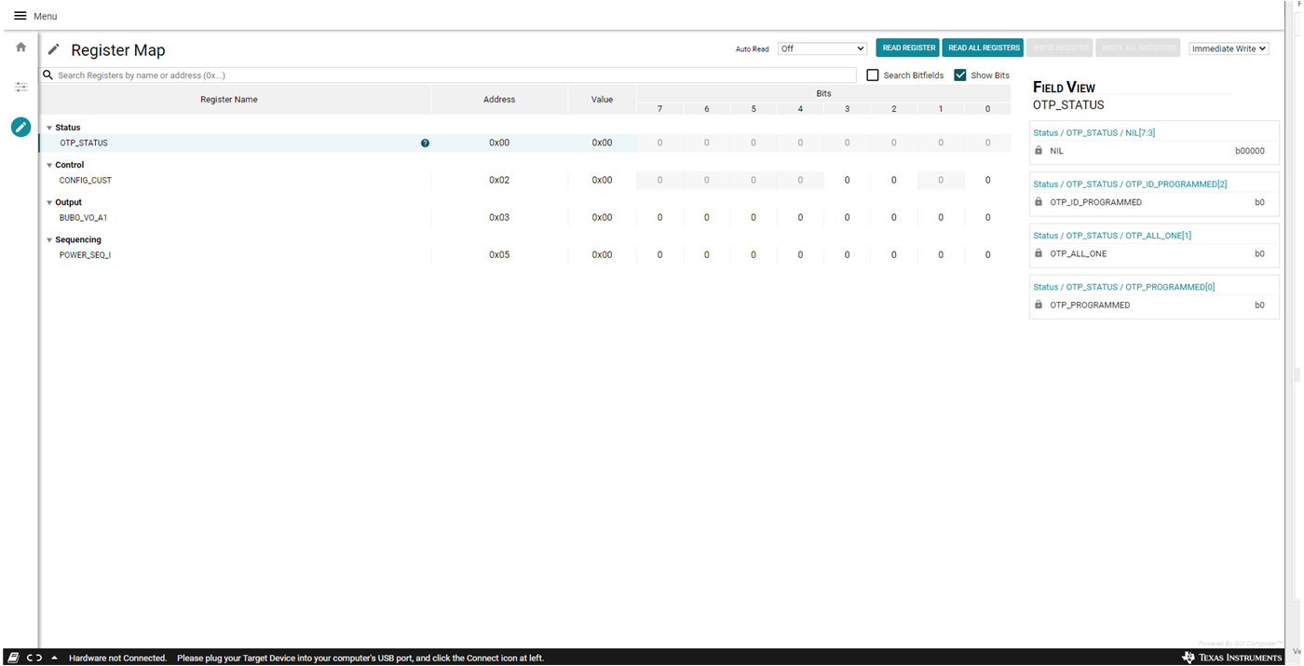Open the Home page in the sidebar

[x=20, y=47]
